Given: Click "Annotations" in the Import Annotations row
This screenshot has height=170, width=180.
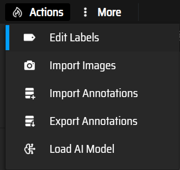Looking at the screenshot, I should tap(110, 93).
